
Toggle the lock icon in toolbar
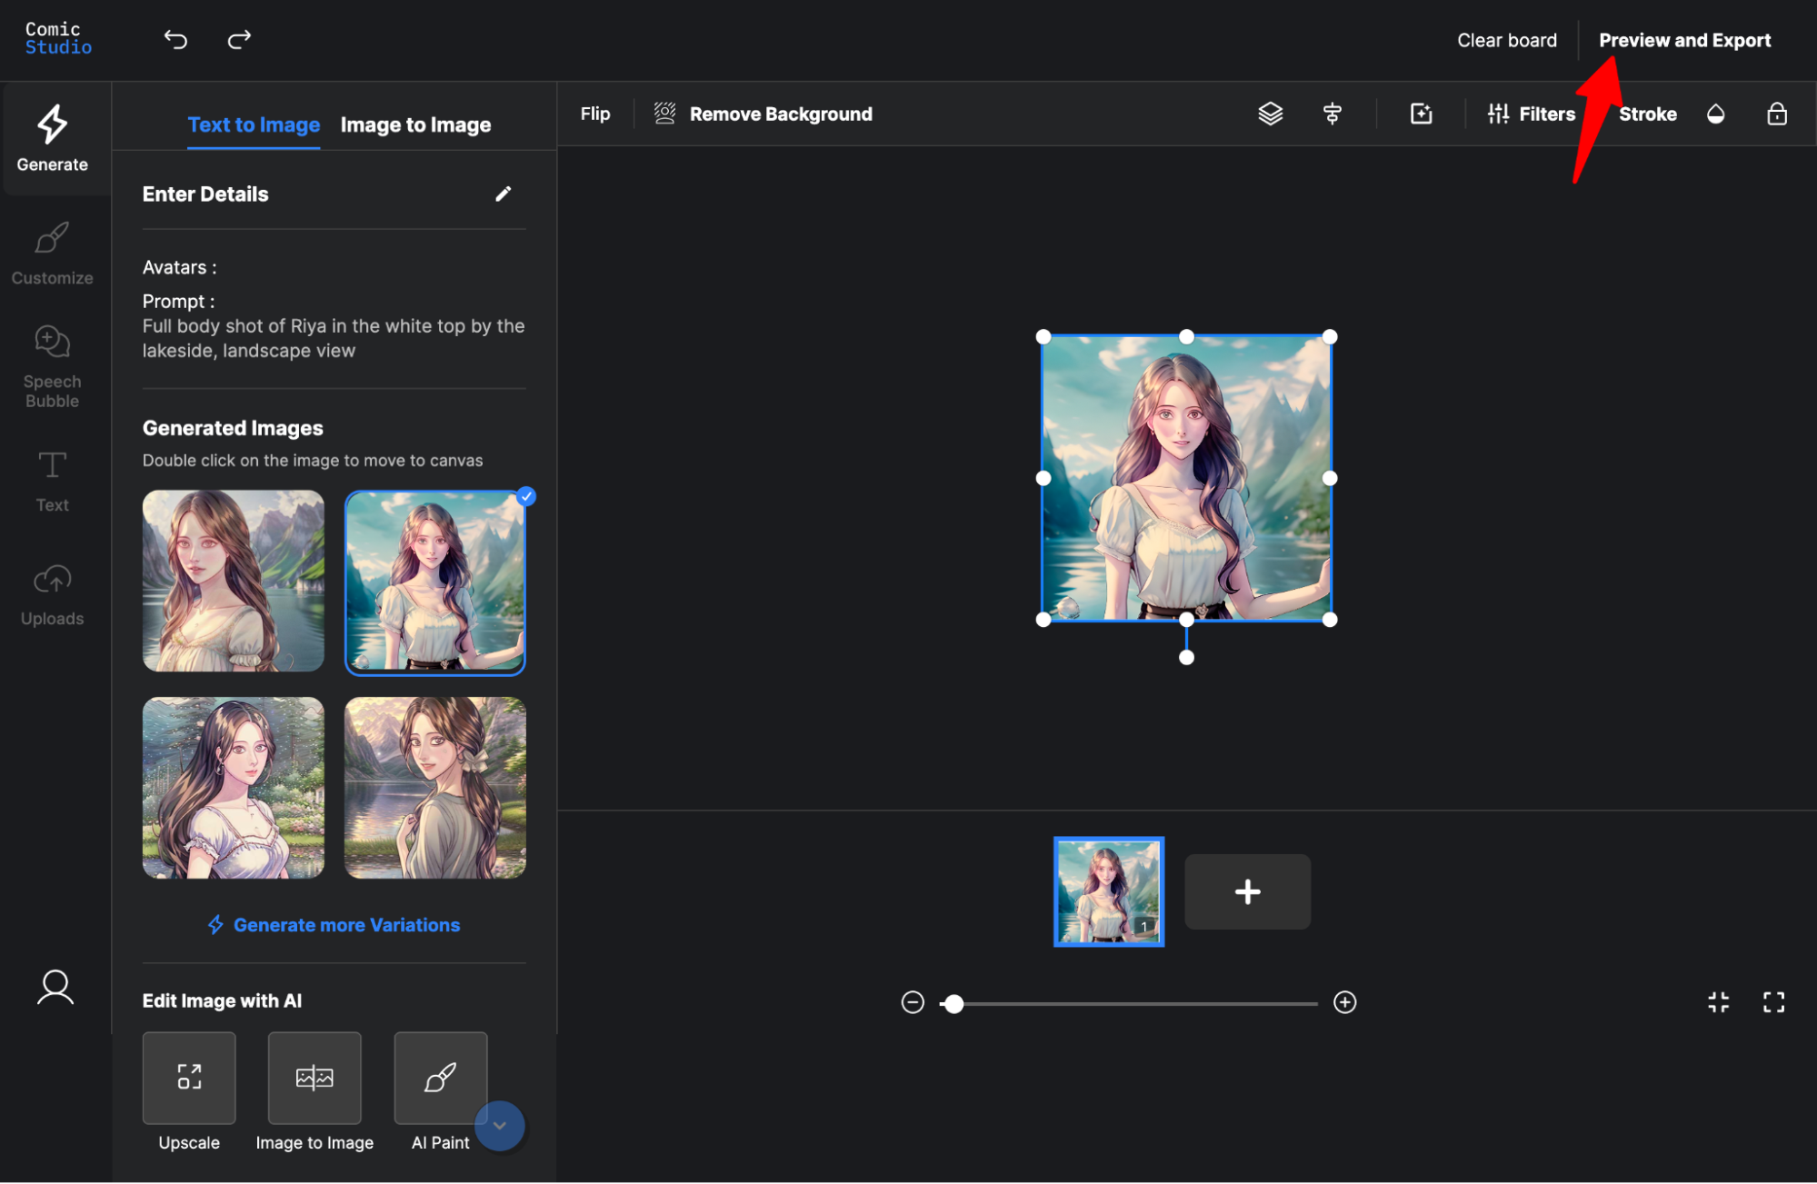click(1776, 114)
